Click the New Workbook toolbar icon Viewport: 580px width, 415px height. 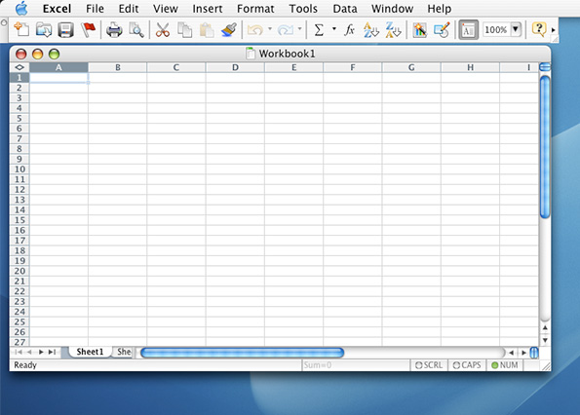[x=21, y=29]
